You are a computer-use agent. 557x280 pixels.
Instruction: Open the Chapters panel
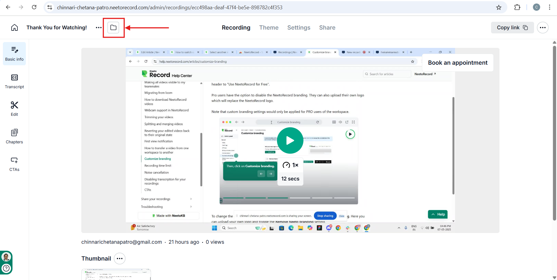click(15, 136)
